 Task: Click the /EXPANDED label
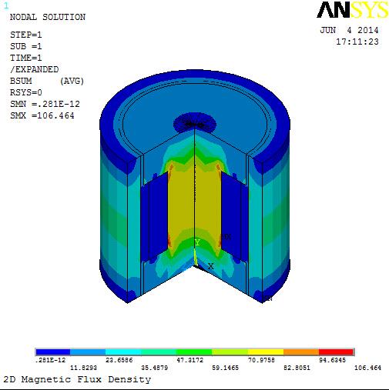tap(35, 69)
